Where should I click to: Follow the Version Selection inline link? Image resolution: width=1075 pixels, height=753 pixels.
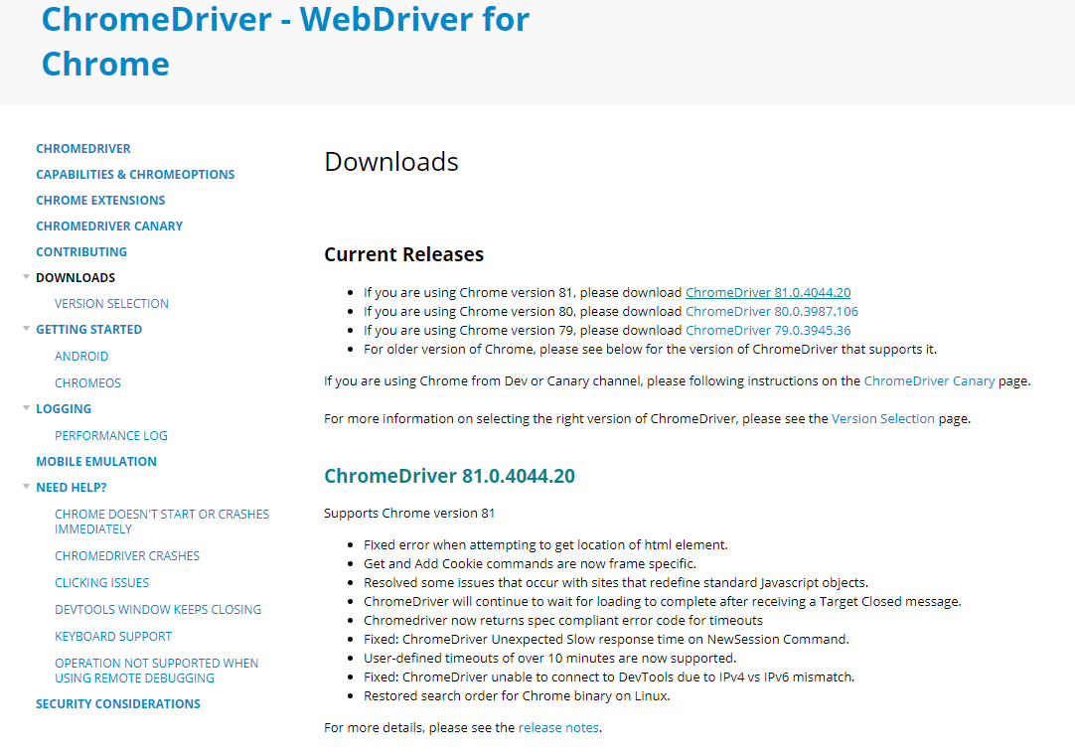coord(883,419)
